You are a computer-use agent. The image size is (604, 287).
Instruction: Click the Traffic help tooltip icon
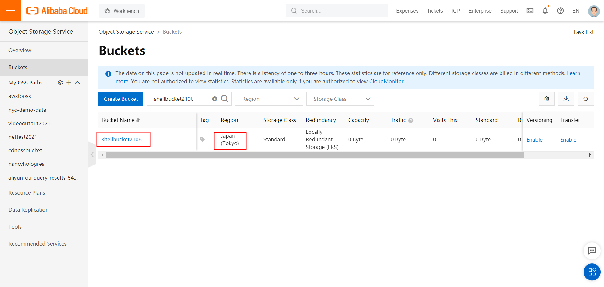pos(411,121)
